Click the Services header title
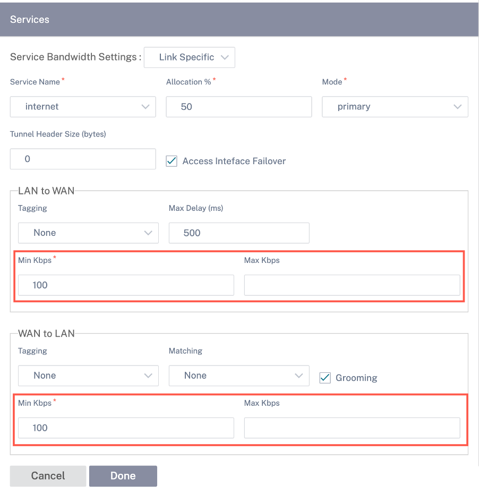Image resolution: width=479 pixels, height=494 pixels. pos(30,20)
